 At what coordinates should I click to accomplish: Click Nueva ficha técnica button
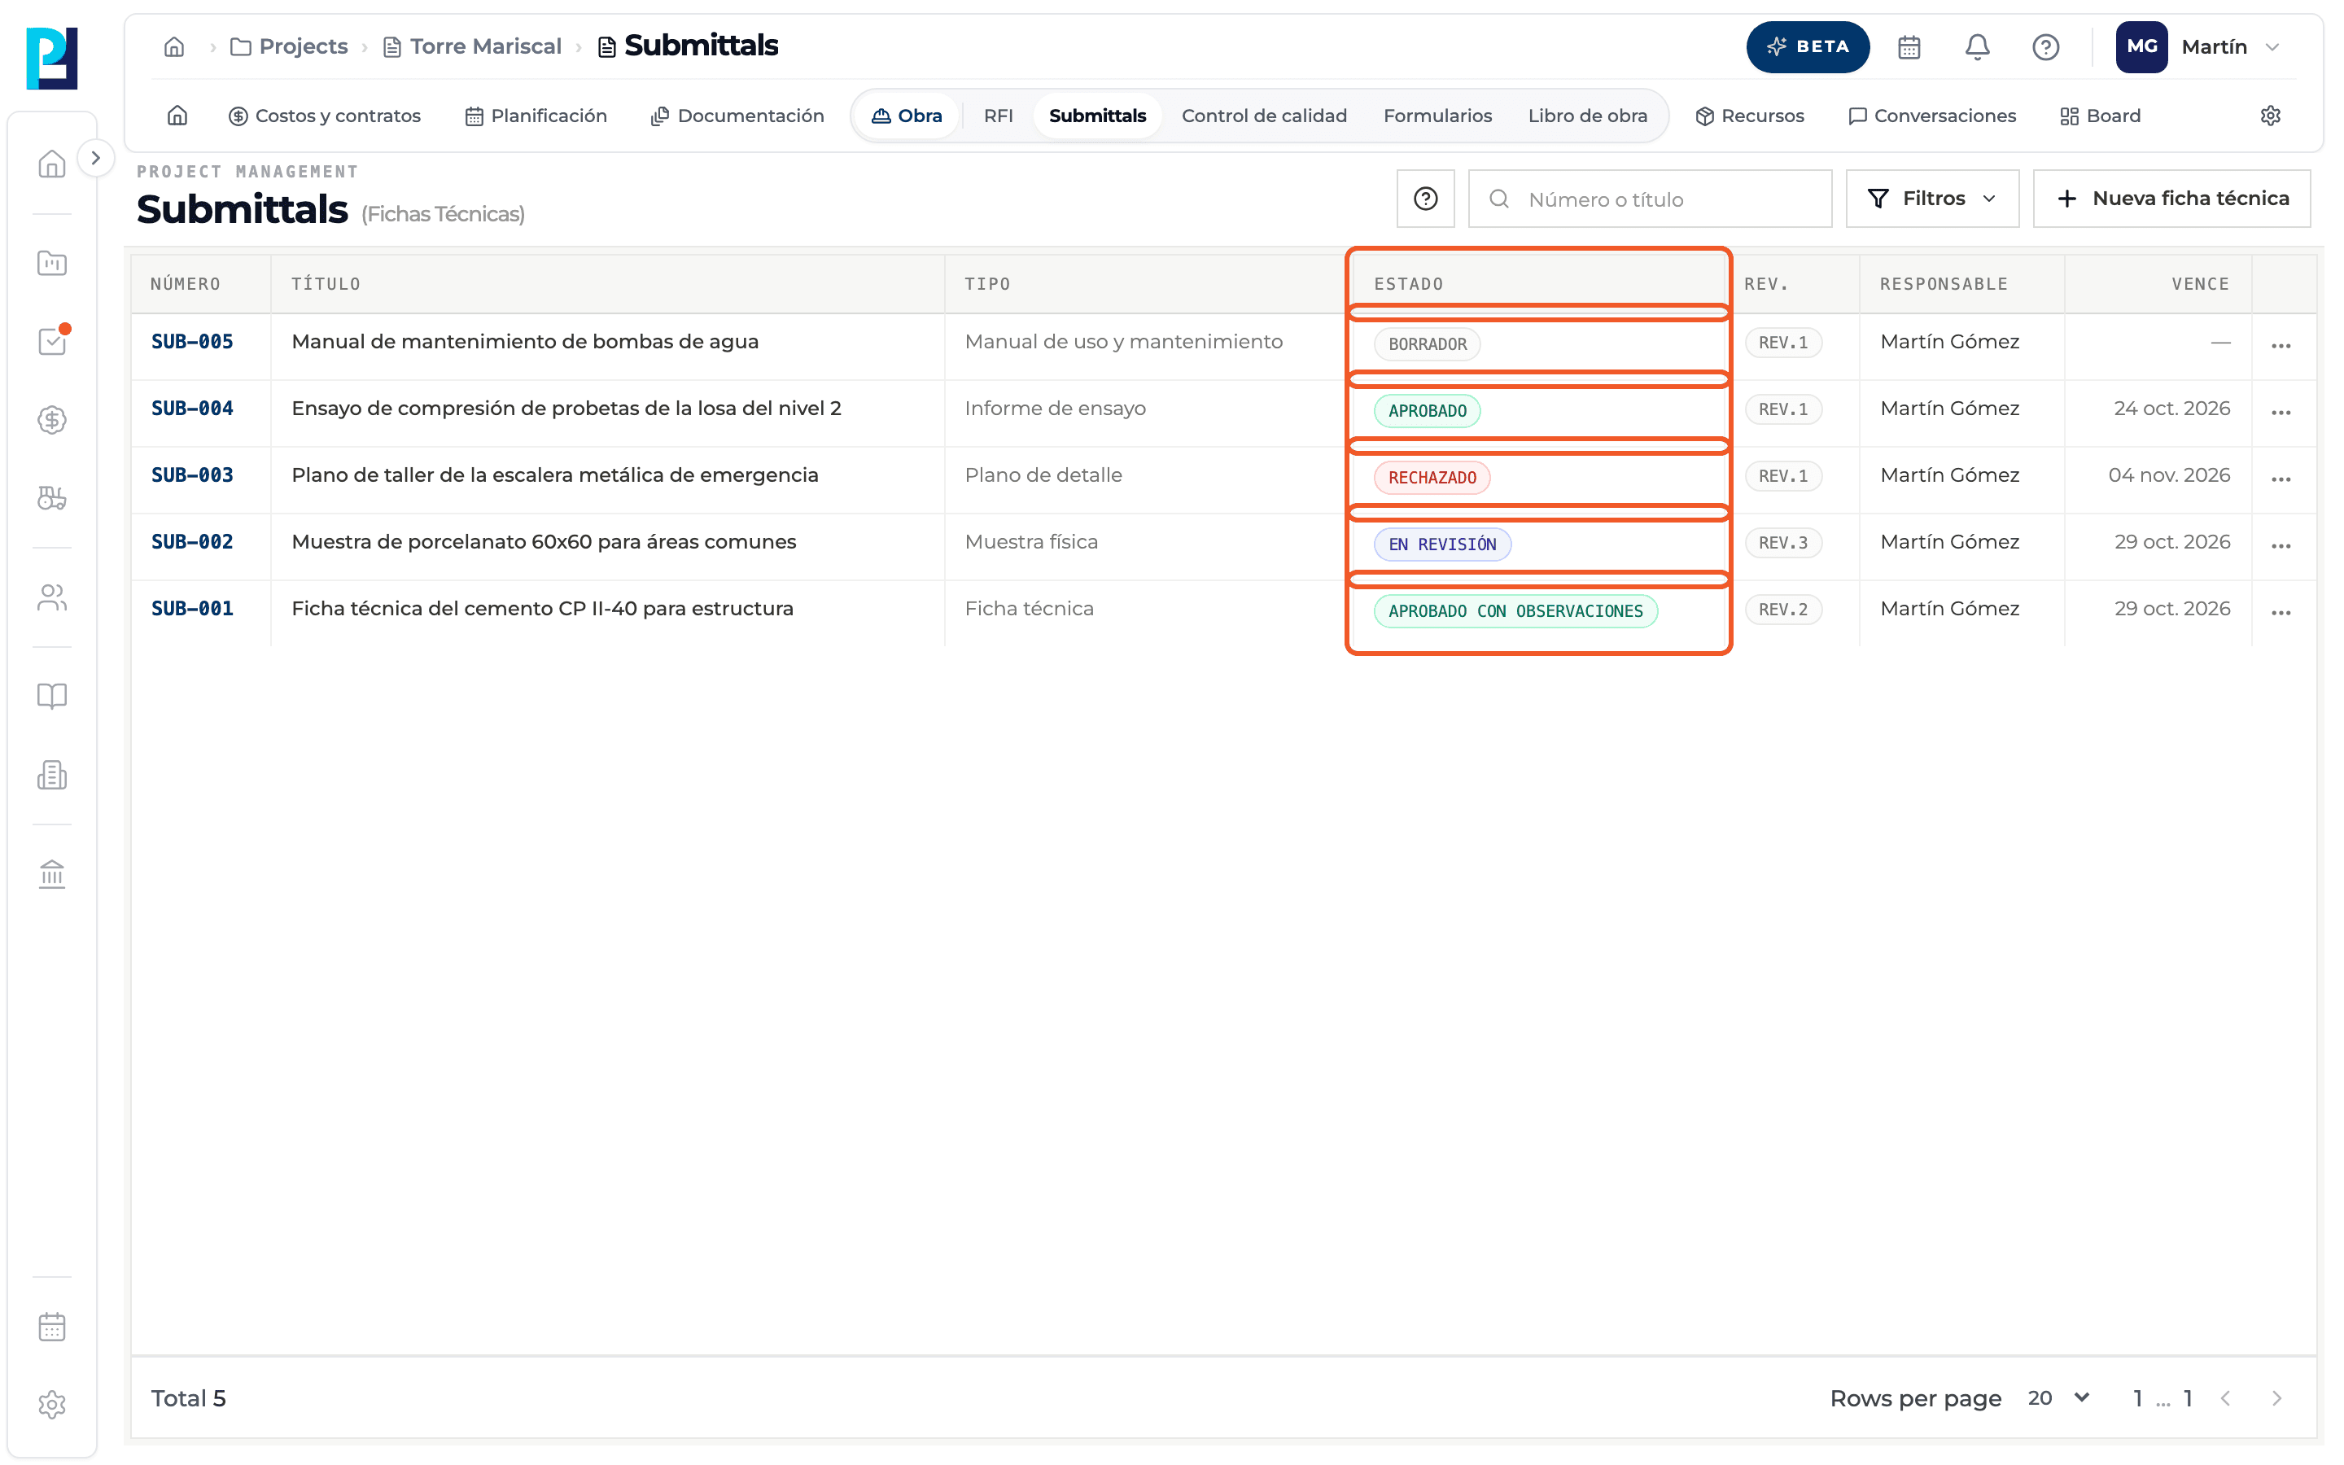[x=2171, y=199]
